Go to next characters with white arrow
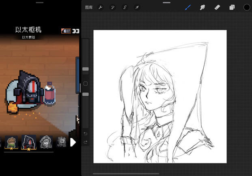This screenshot has width=252, height=176. (73, 142)
